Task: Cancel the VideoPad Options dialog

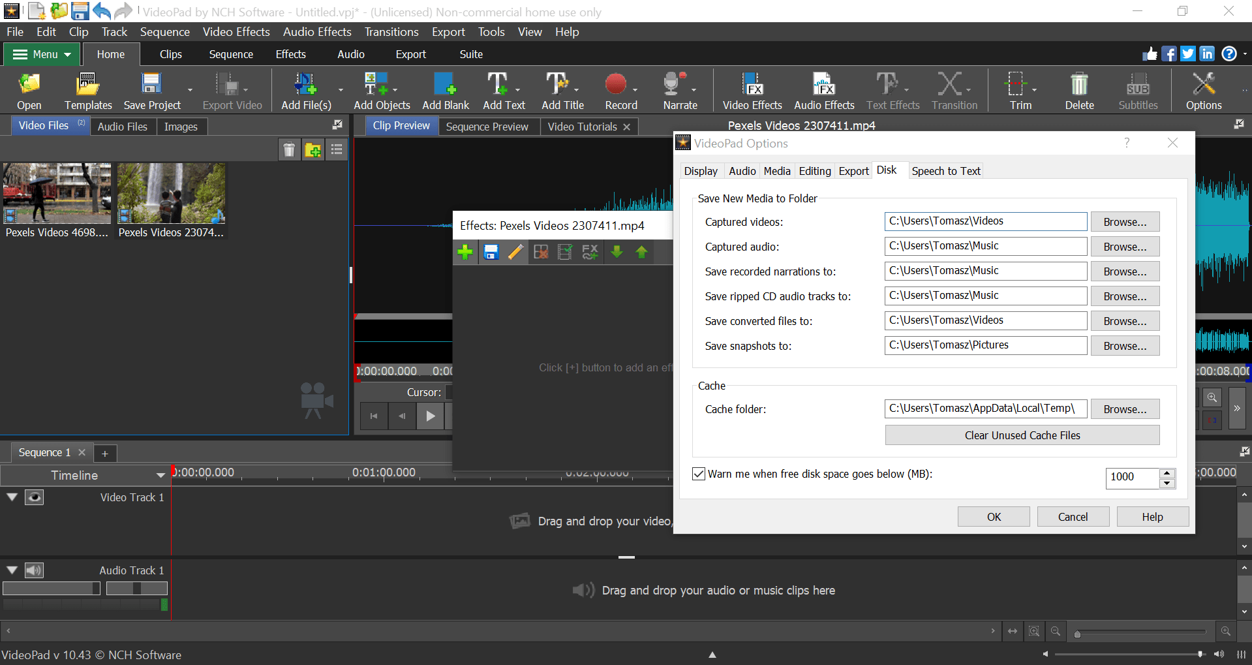Action: (x=1073, y=517)
